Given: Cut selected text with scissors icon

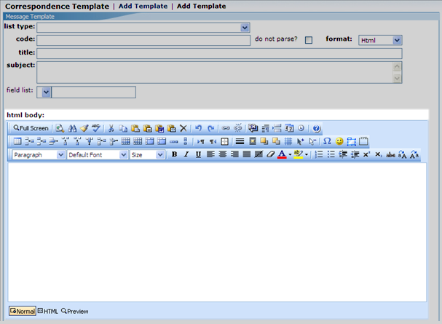Looking at the screenshot, I should pos(111,128).
